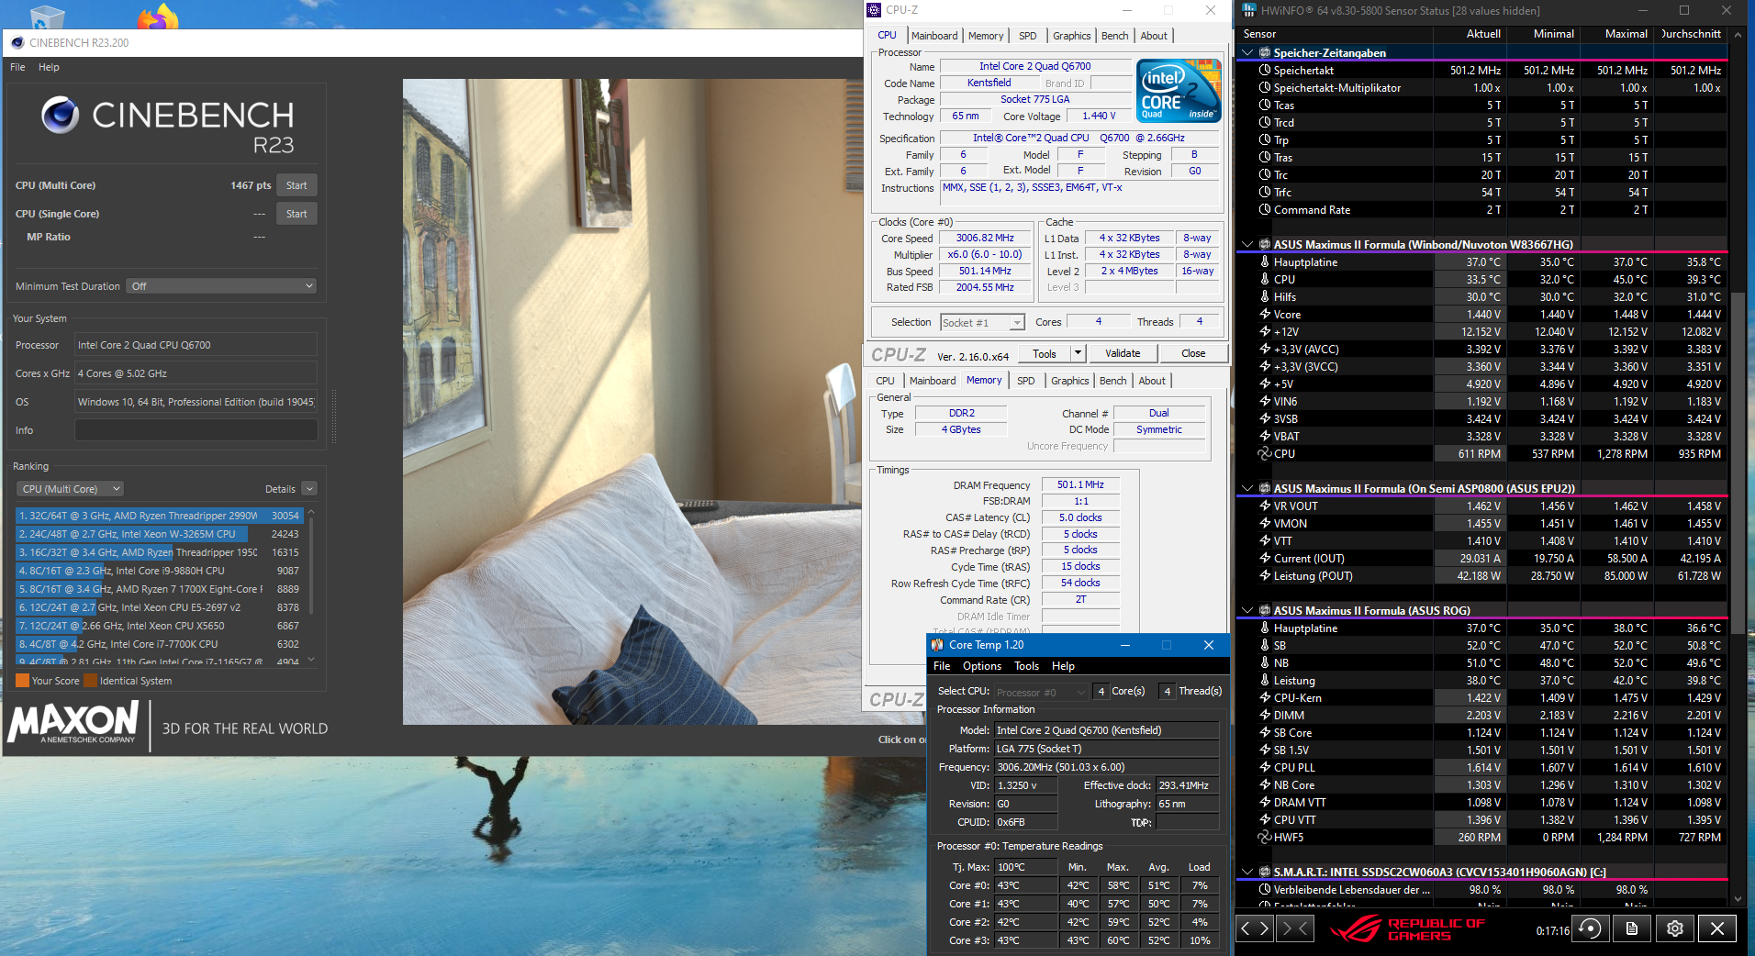Viewport: 1755px width, 956px height.
Task: Click the CPU-Z Validate button
Action: (x=1123, y=353)
